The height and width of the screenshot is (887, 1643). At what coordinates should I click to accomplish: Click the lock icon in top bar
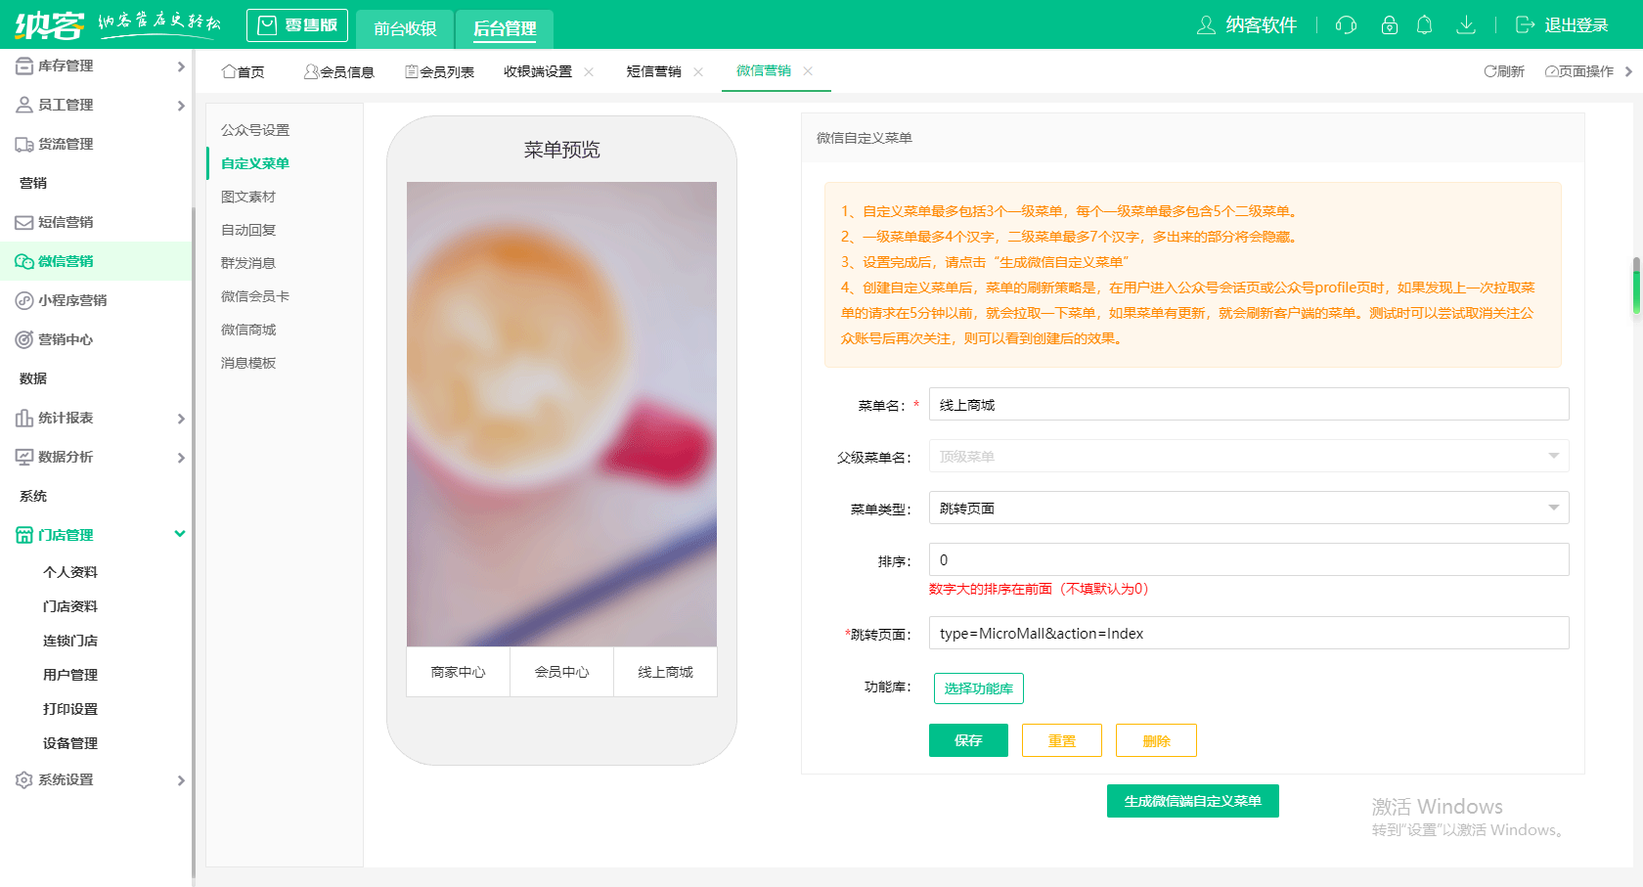[x=1389, y=25]
